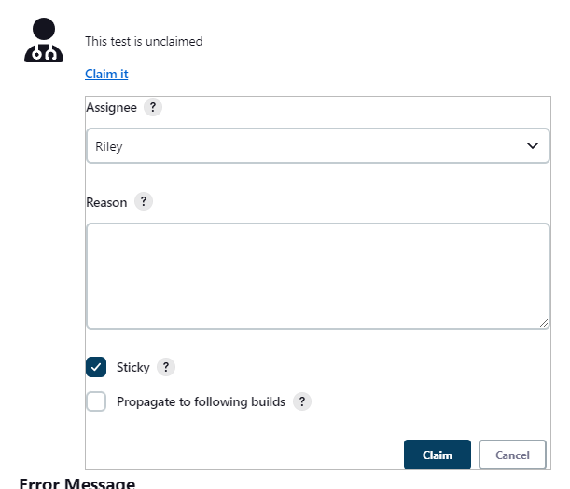Click the Assignee field label

tap(111, 108)
